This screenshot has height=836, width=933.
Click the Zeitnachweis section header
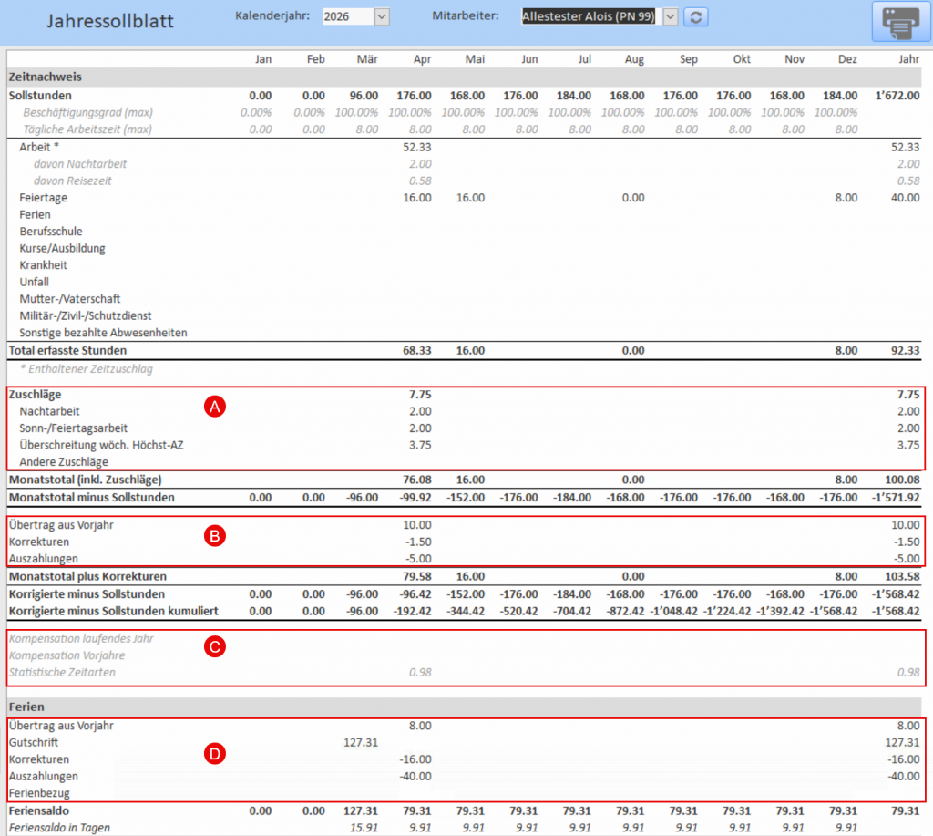coord(45,77)
